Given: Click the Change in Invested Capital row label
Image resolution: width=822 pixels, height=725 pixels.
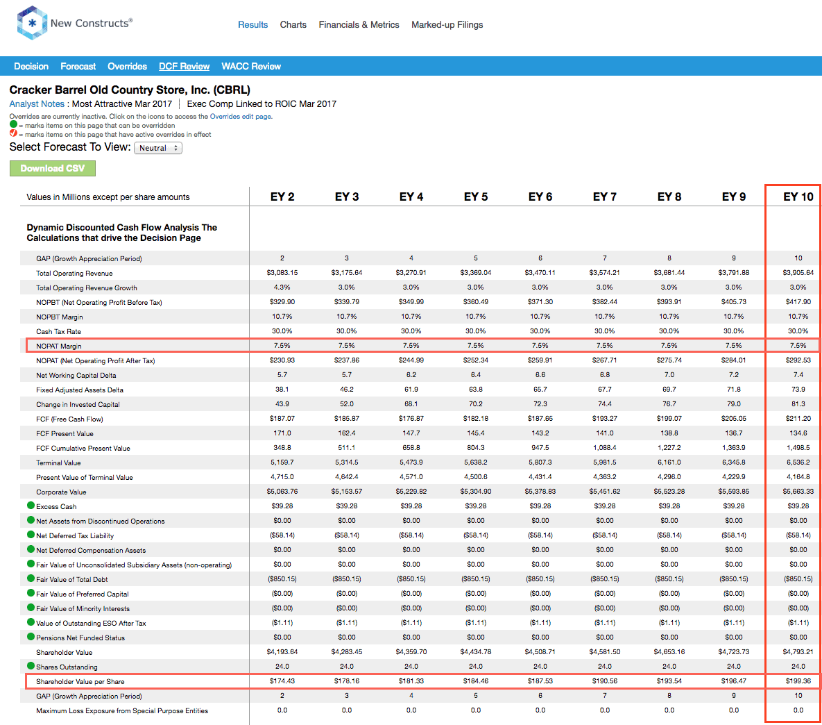Looking at the screenshot, I should [78, 405].
